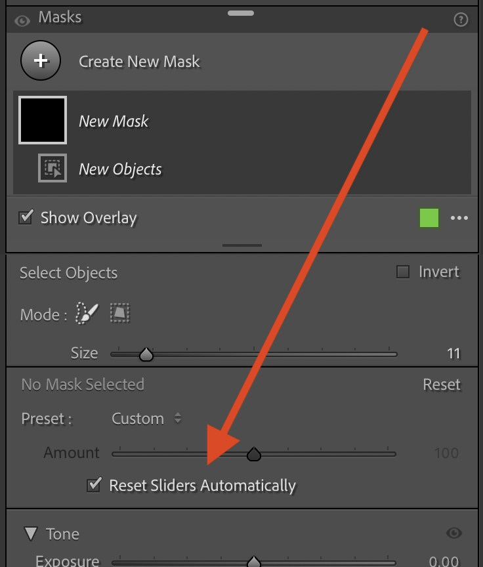Change the overlay color swatch
Screen dimensions: 483x567
[x=429, y=217]
